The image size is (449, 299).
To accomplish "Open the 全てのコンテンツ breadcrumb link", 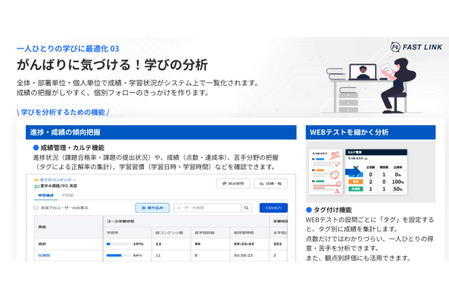I will [x=55, y=179].
